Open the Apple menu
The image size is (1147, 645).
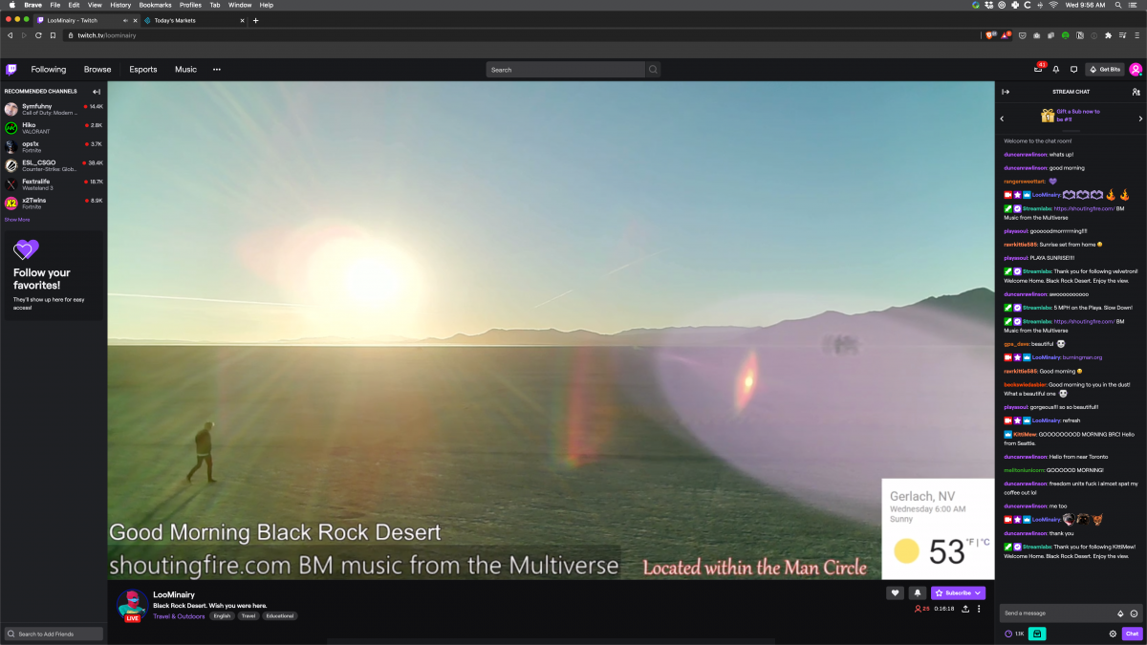point(11,5)
